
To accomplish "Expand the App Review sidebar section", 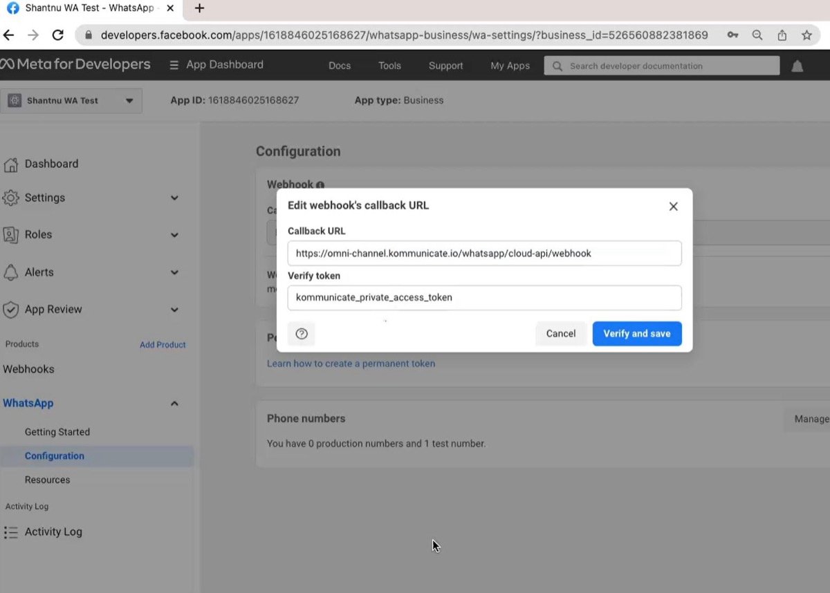I will [174, 310].
